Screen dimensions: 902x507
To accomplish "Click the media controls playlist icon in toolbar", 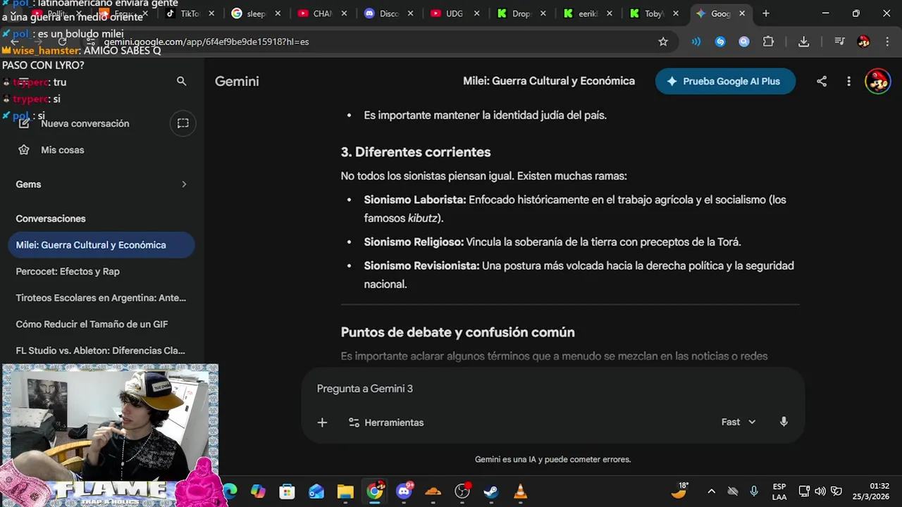I will click(839, 42).
